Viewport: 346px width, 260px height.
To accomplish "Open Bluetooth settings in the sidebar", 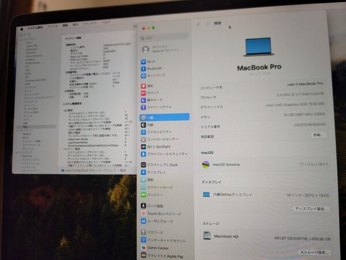I will pyautogui.click(x=152, y=69).
